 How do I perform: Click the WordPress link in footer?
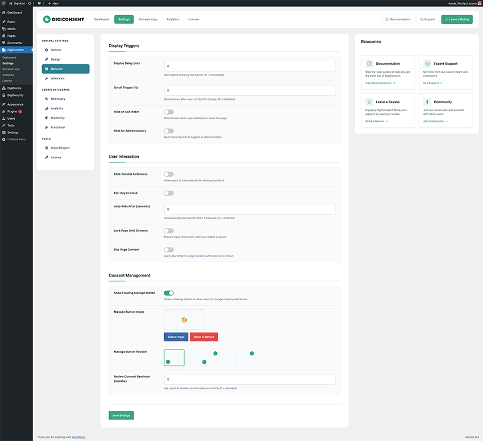[78, 437]
